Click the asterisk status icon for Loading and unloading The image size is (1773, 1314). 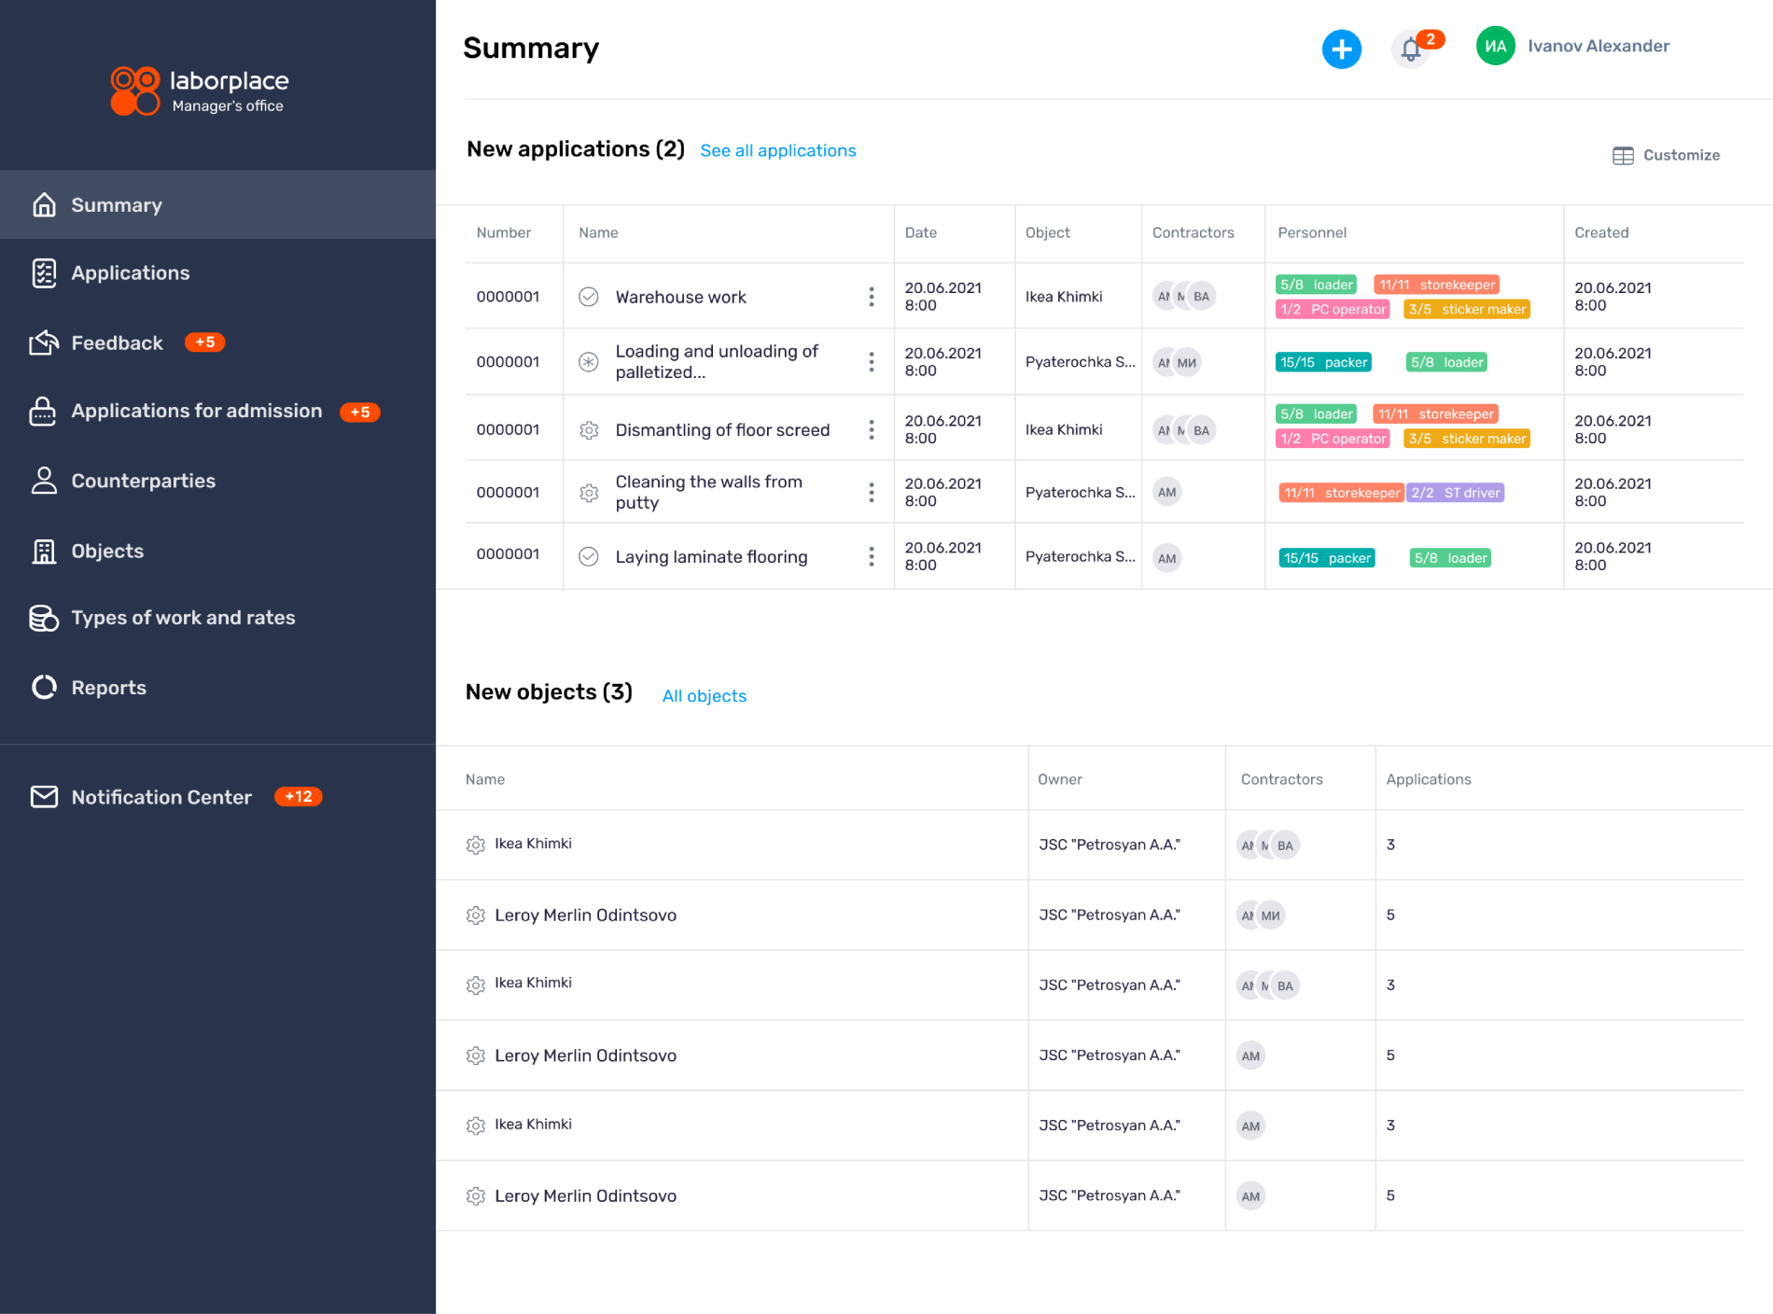pyautogui.click(x=589, y=362)
